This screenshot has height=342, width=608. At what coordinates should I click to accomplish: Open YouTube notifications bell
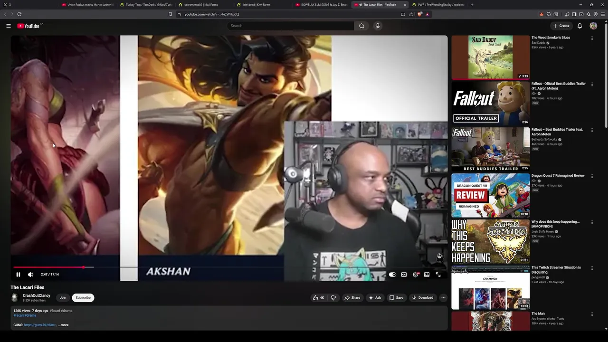point(579,26)
